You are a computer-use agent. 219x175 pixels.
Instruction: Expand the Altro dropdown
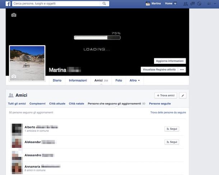tap(135, 80)
